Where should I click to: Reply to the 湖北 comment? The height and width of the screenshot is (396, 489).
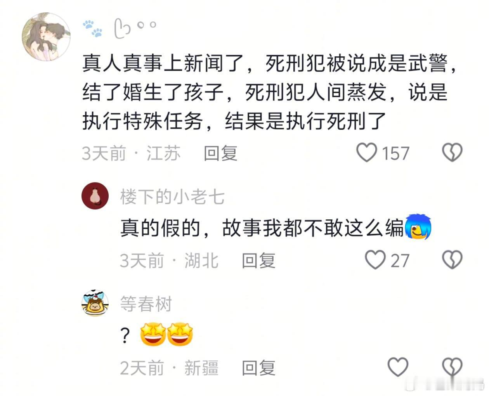(258, 261)
